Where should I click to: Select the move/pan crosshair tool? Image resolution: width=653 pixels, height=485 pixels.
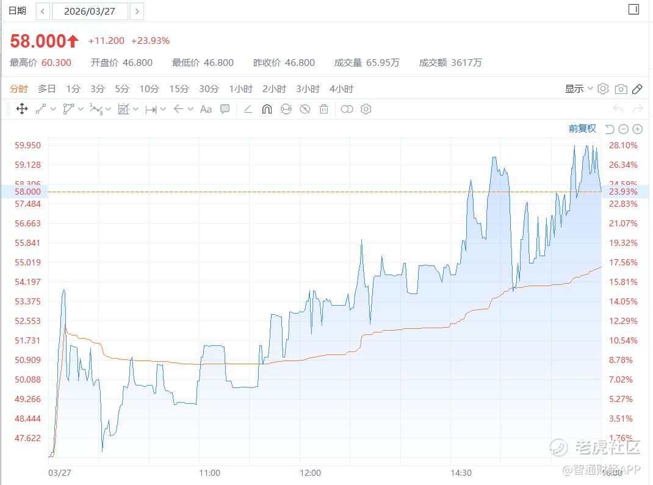22,109
